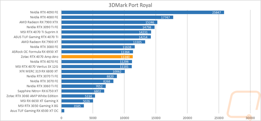Click the bar value 11181
Screen dimensions: 261x121
pyautogui.click(x=124, y=67)
